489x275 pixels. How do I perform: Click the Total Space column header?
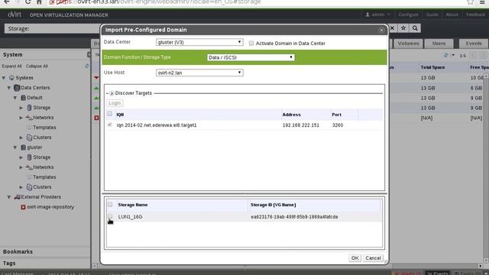coord(432,67)
